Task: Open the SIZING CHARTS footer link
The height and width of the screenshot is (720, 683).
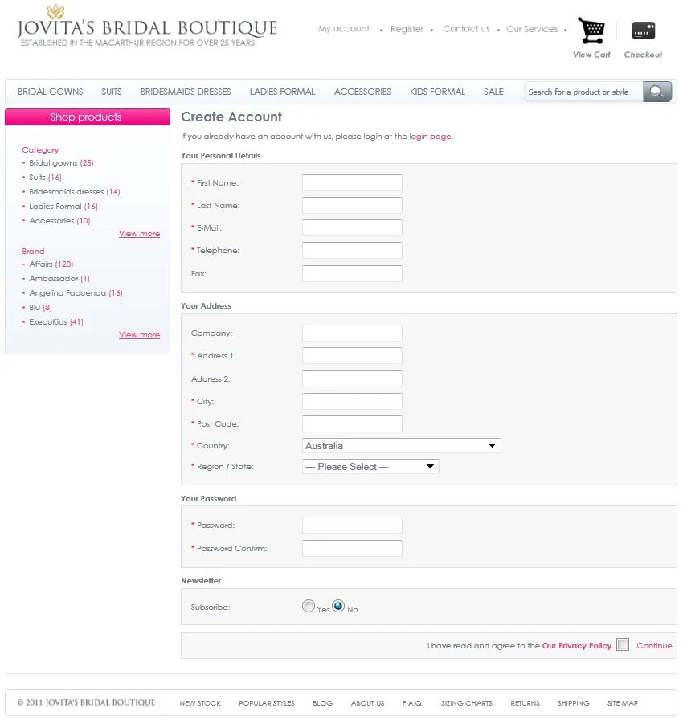Action: [467, 703]
